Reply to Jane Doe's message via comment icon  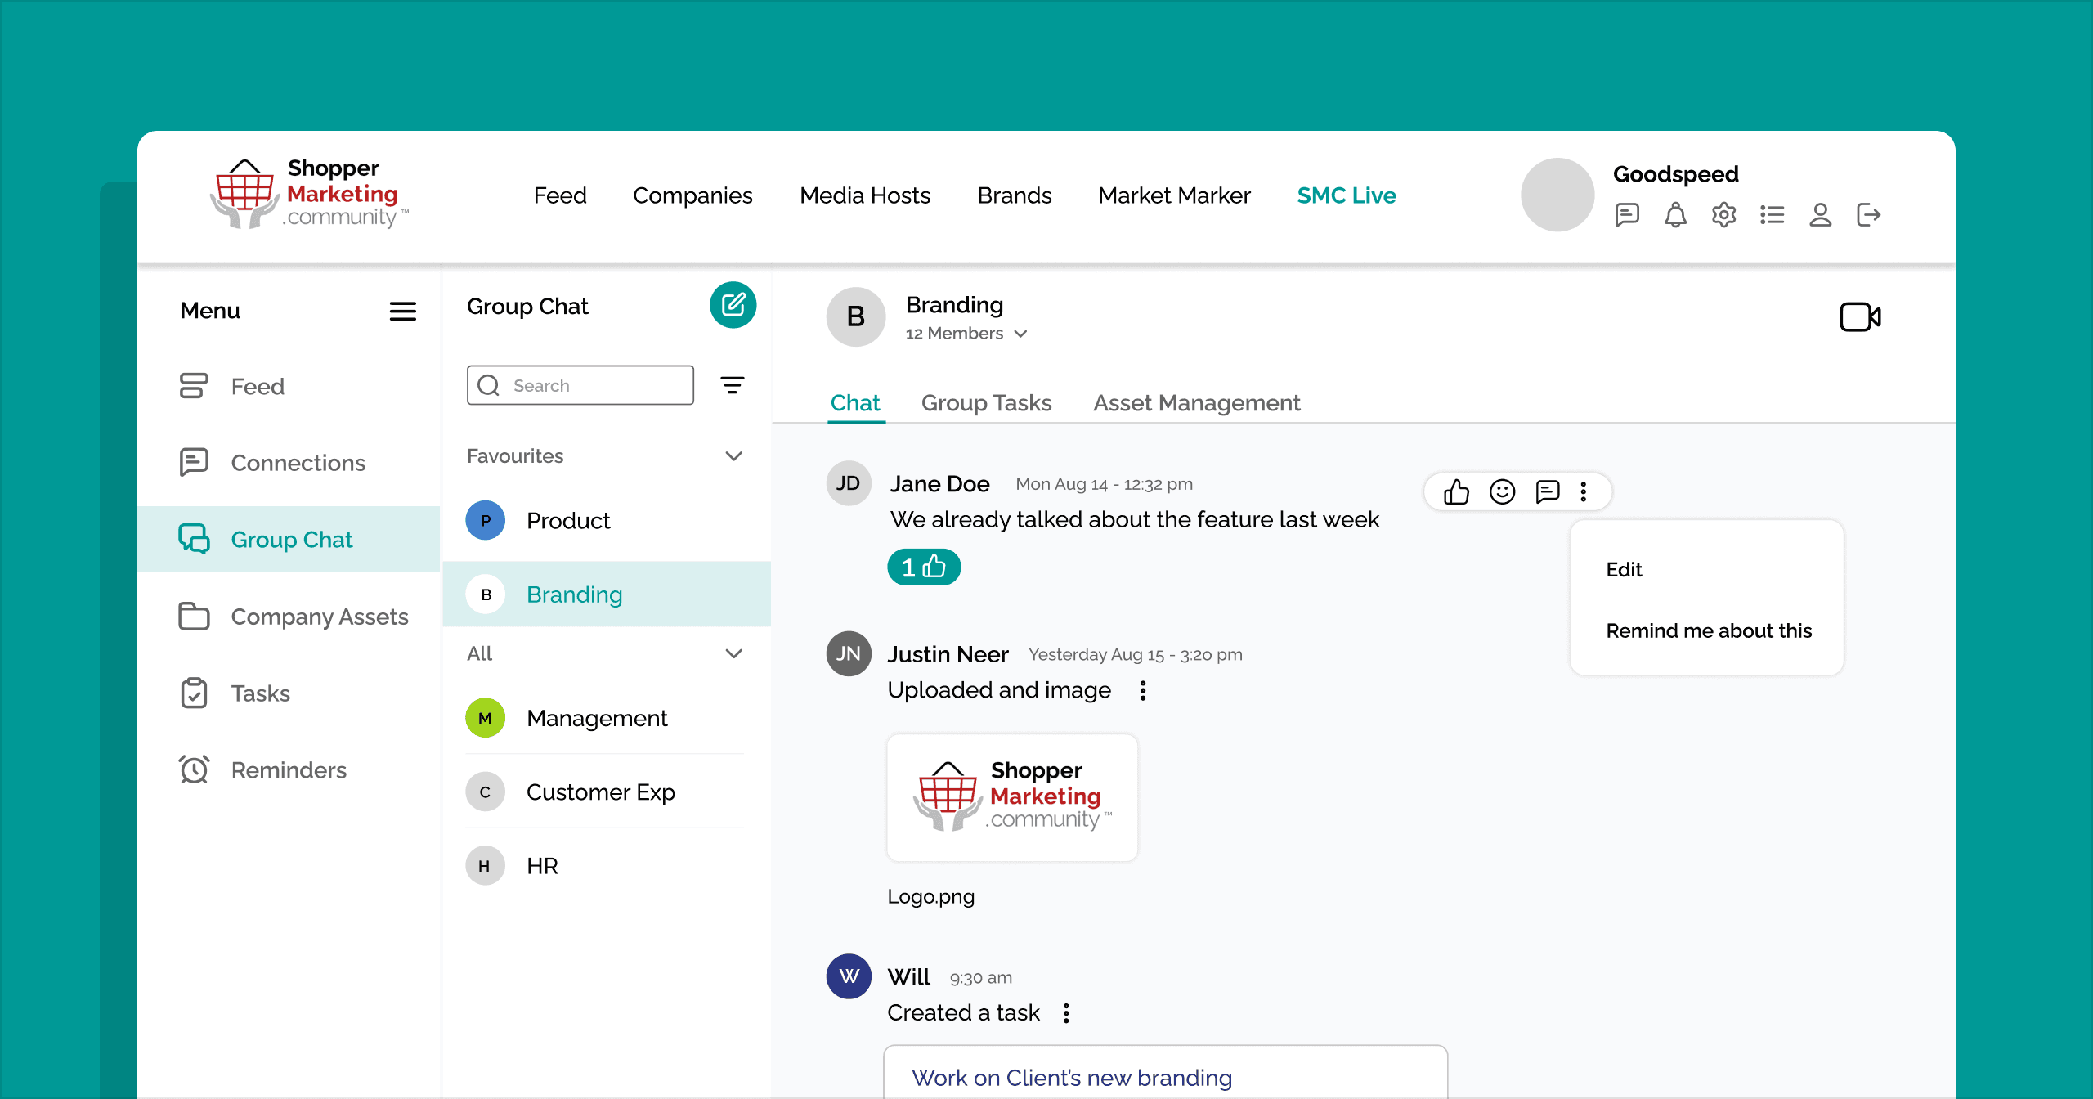tap(1548, 491)
